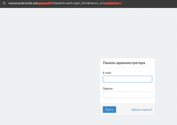This screenshot has width=177, height=125.
Task: Click the Пароль: label
Action: coord(108,89)
